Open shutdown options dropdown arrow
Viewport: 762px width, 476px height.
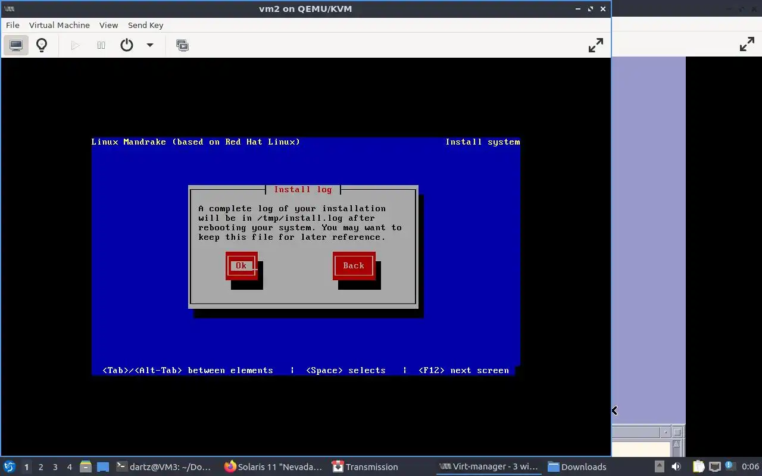150,45
